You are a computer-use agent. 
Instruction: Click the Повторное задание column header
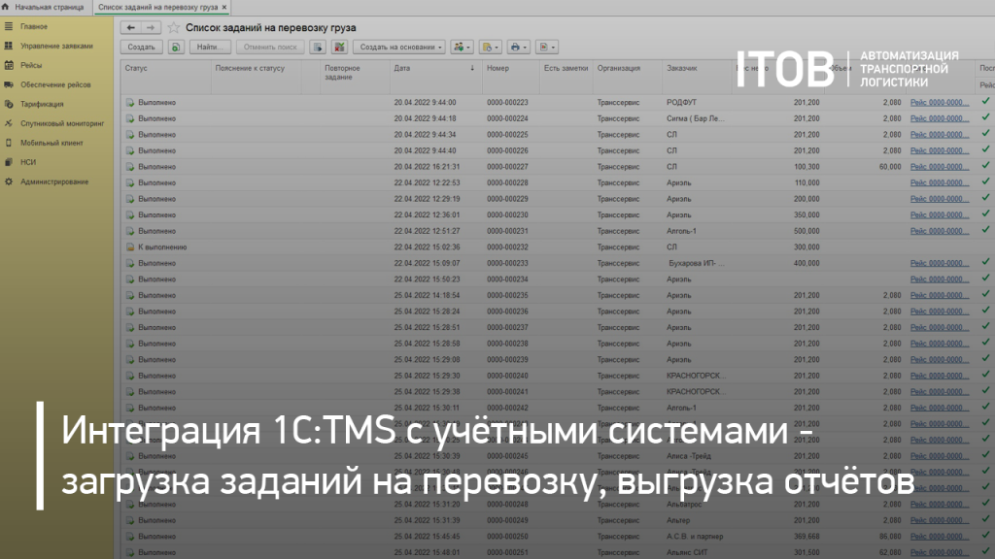click(355, 77)
